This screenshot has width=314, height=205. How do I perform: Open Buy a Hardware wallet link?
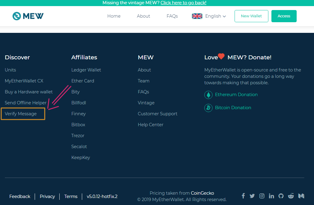[x=29, y=92]
